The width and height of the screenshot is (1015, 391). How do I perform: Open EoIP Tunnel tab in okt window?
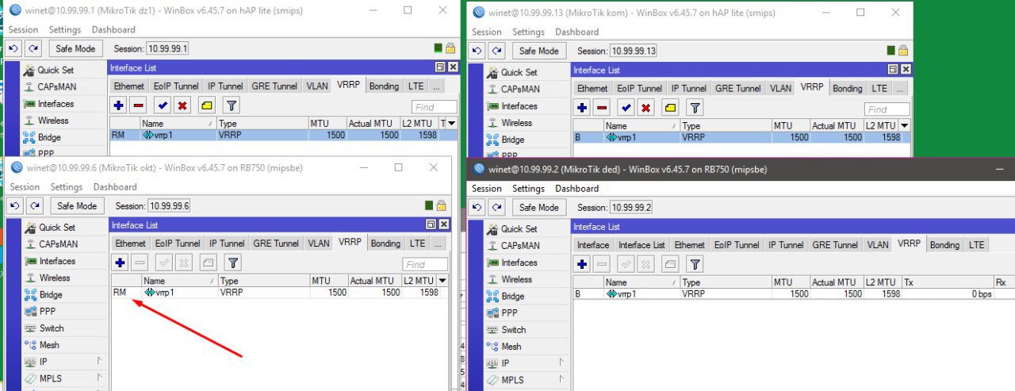[x=178, y=243]
